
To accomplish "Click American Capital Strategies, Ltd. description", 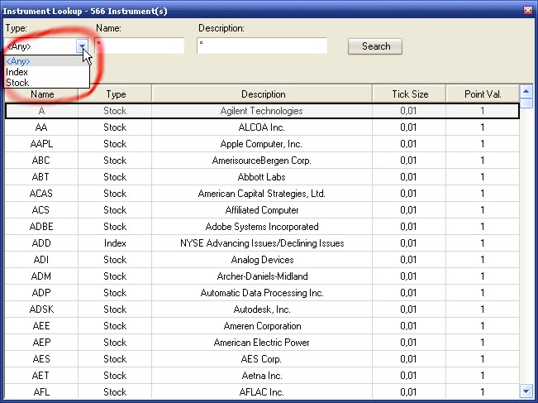I will point(262,194).
